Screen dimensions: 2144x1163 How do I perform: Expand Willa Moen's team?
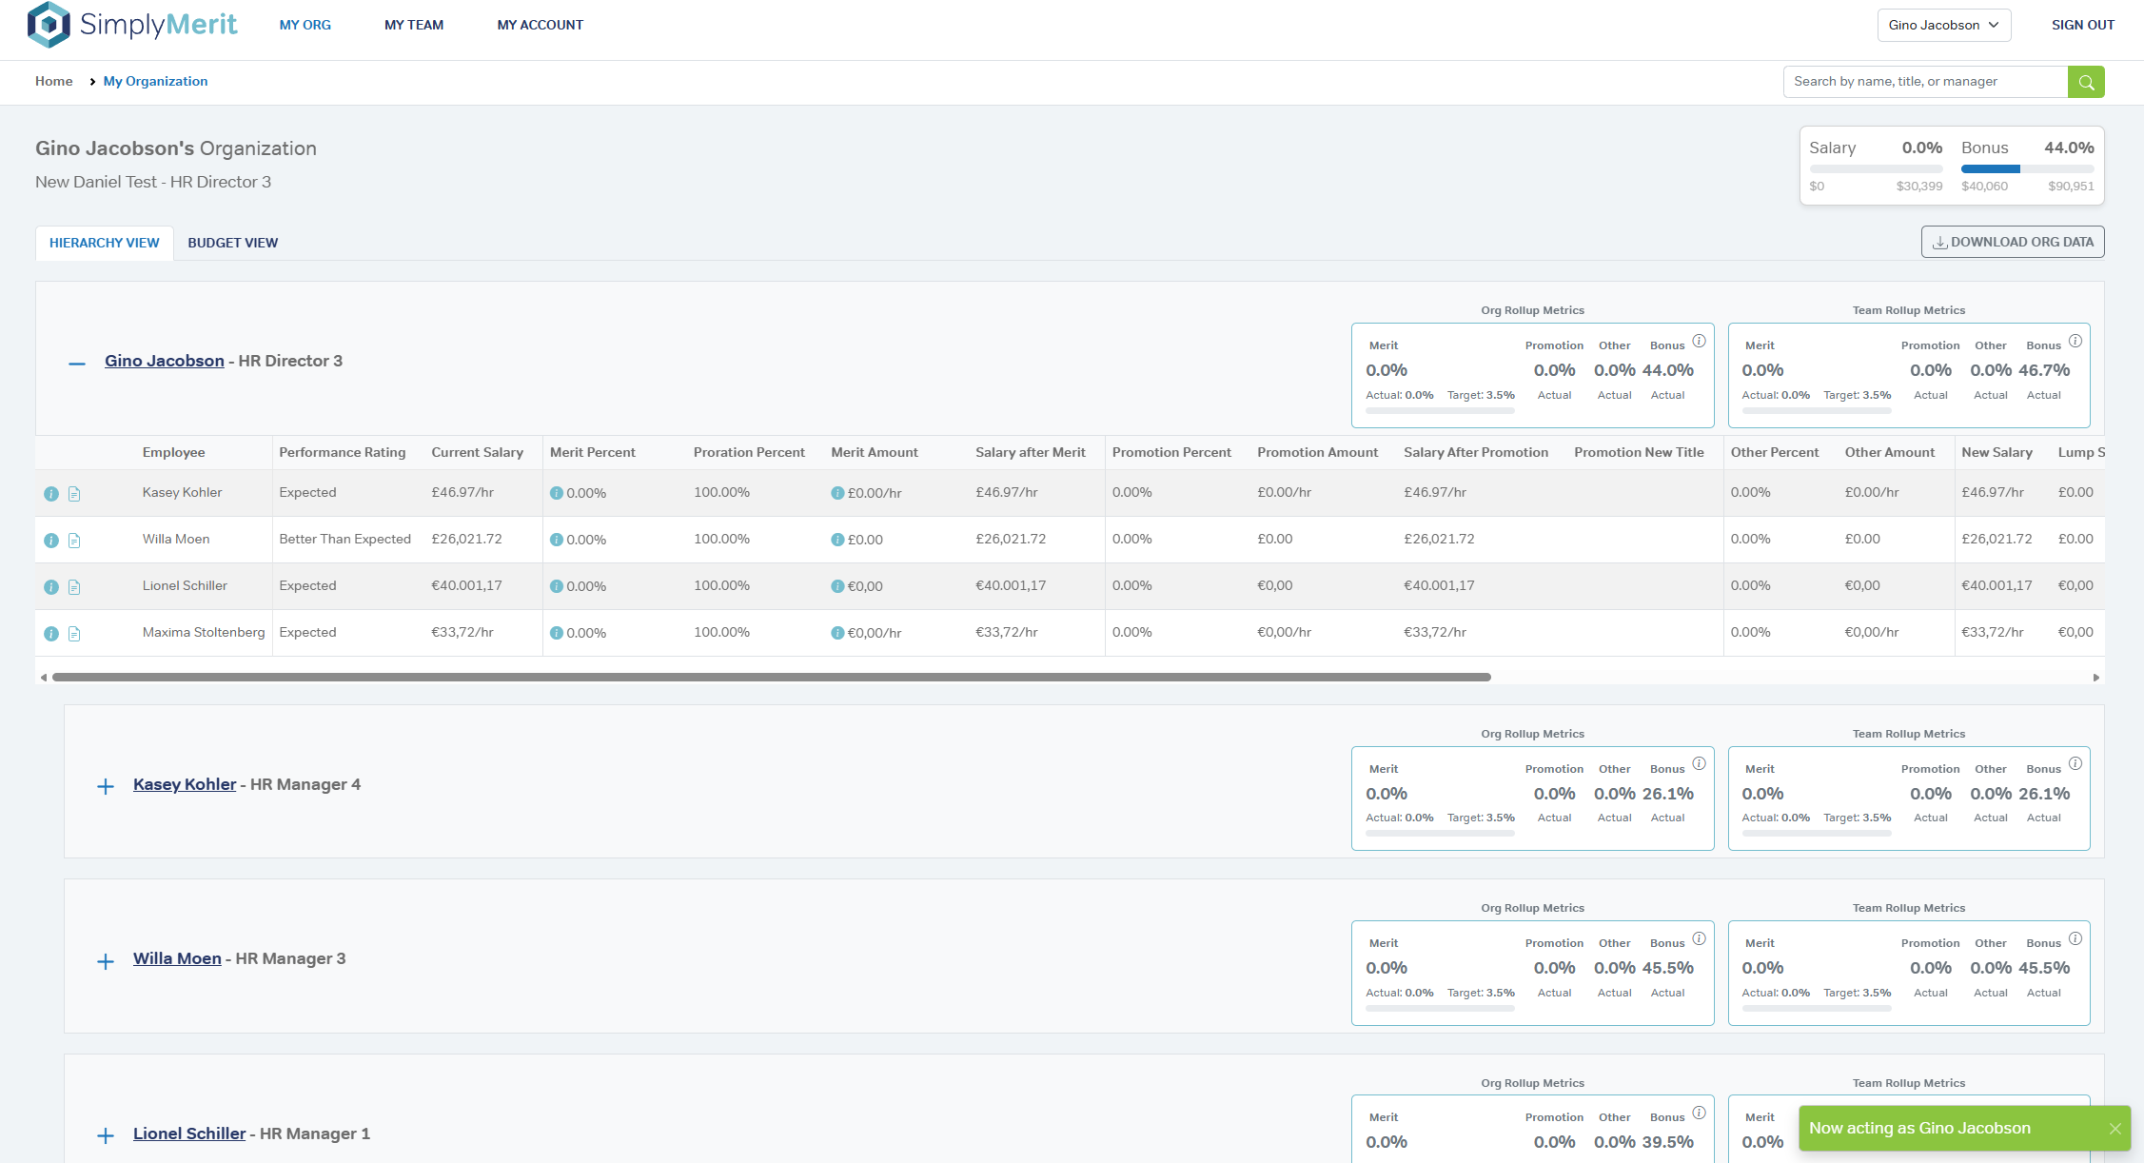pyautogui.click(x=106, y=961)
